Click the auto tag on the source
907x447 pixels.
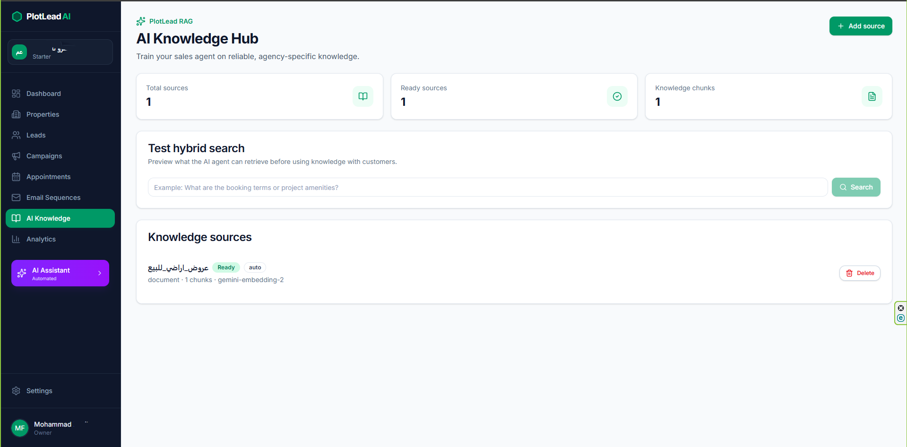[255, 267]
